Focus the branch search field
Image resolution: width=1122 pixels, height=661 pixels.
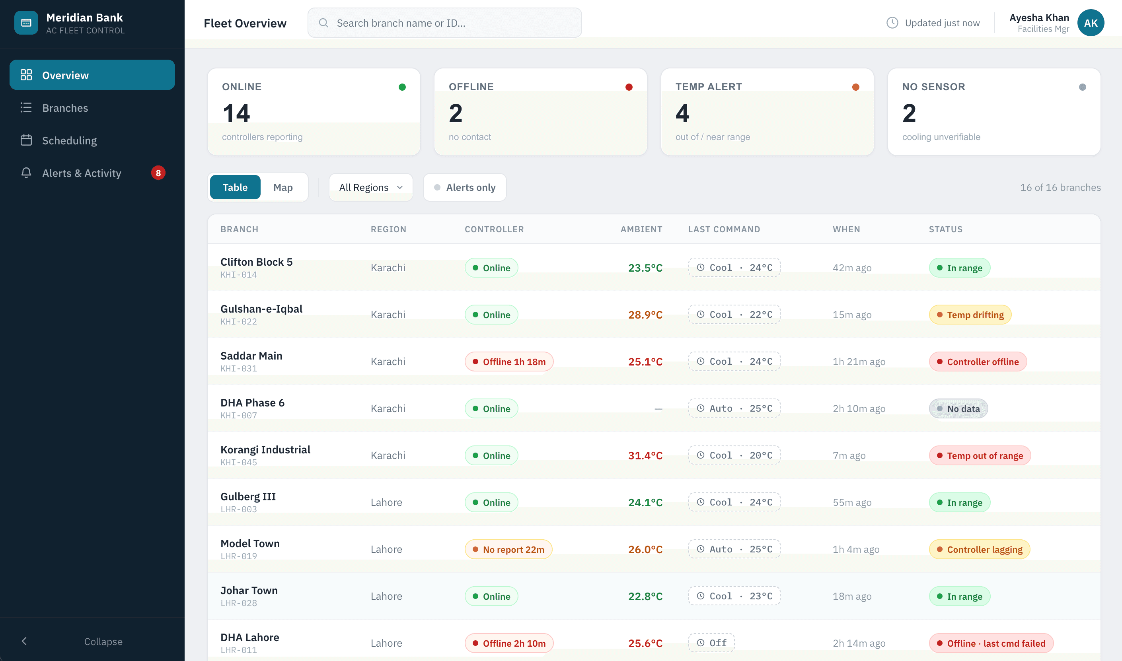tap(445, 23)
